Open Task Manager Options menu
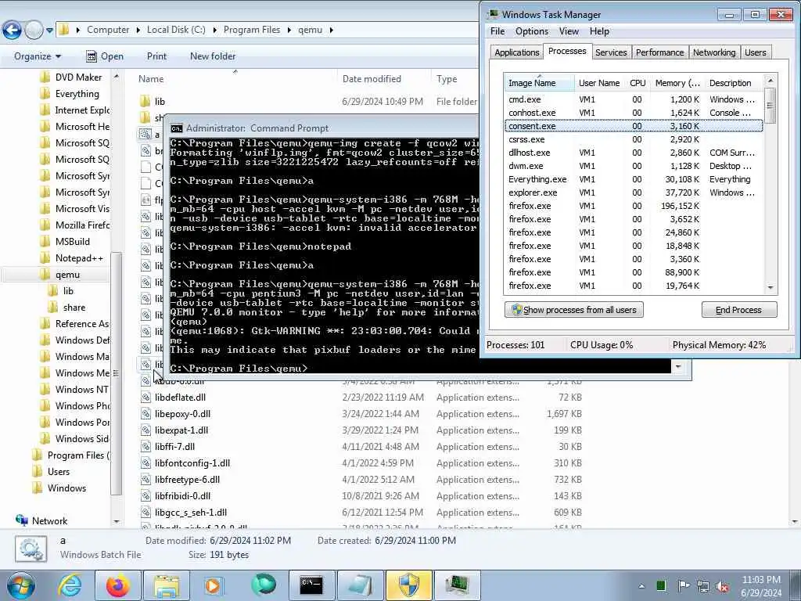Image resolution: width=801 pixels, height=601 pixels. [x=532, y=31]
